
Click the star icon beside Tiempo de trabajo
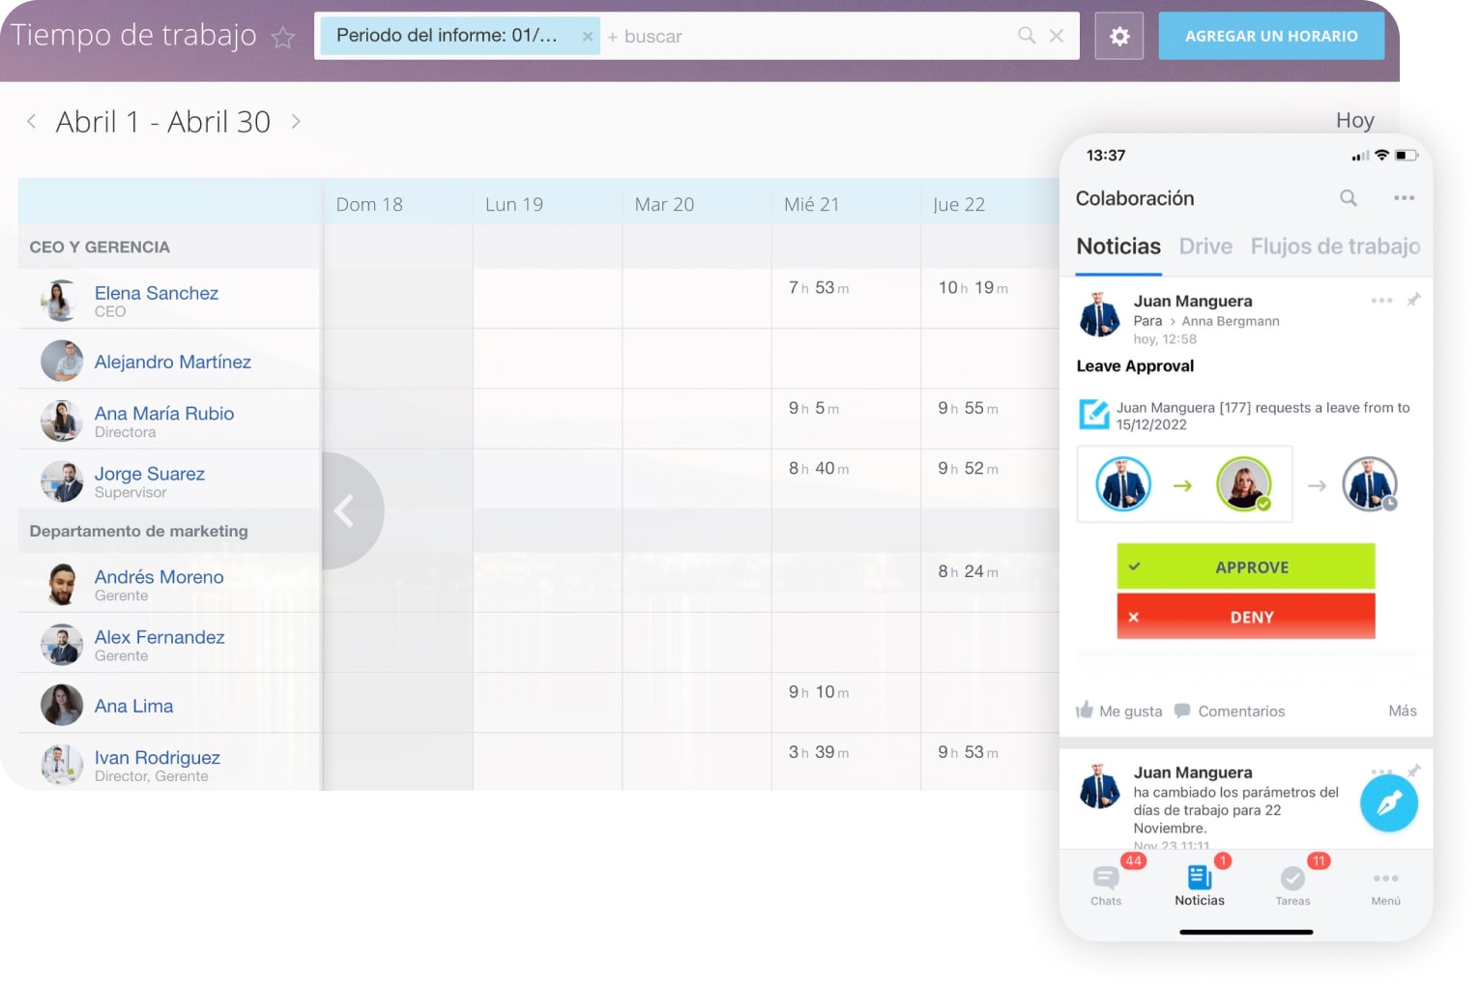(282, 38)
